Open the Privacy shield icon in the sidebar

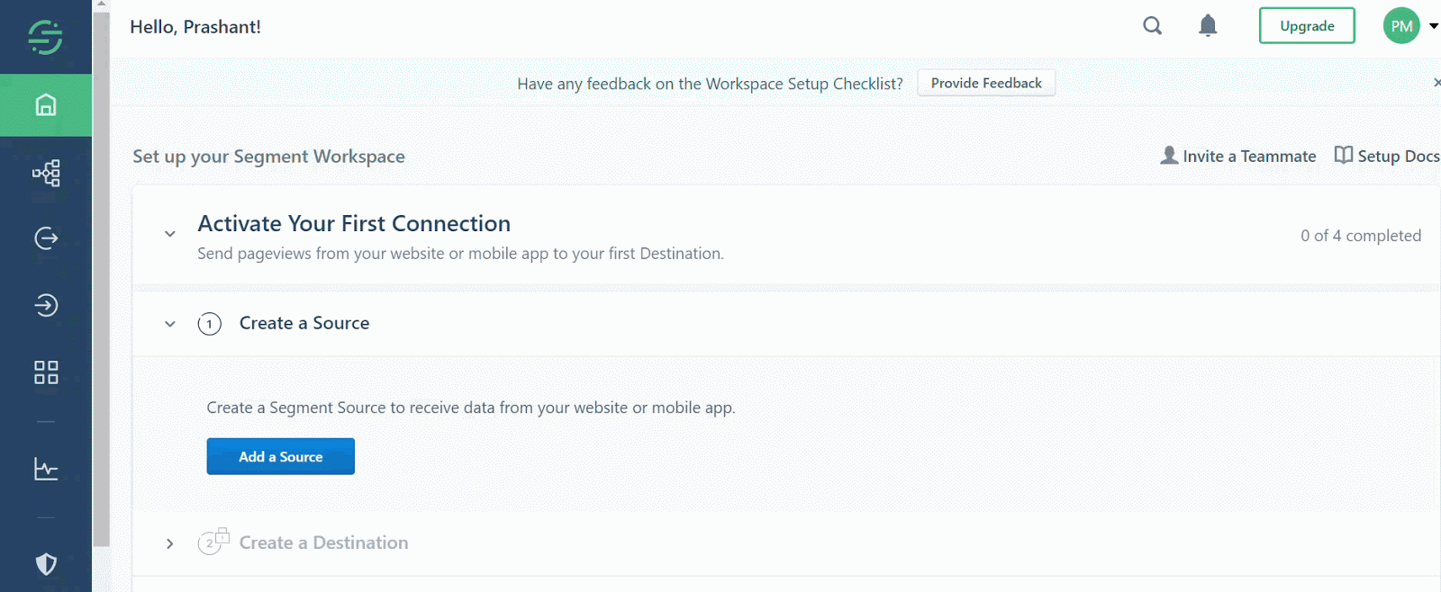pyautogui.click(x=46, y=564)
